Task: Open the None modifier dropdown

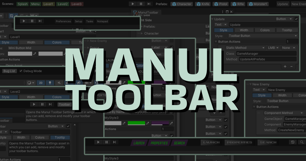Action: (289, 48)
